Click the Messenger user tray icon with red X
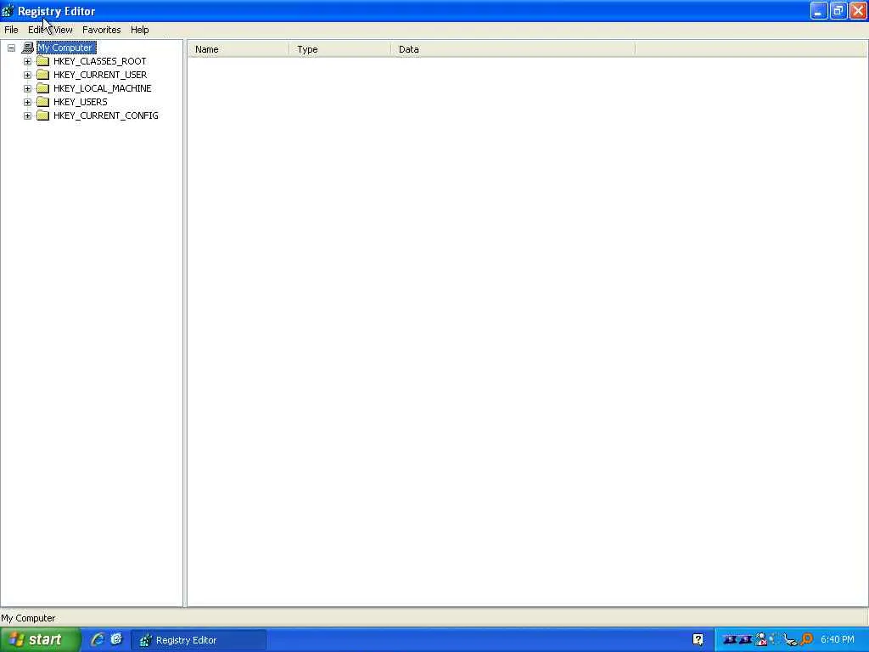The width and height of the screenshot is (869, 652). (x=762, y=639)
